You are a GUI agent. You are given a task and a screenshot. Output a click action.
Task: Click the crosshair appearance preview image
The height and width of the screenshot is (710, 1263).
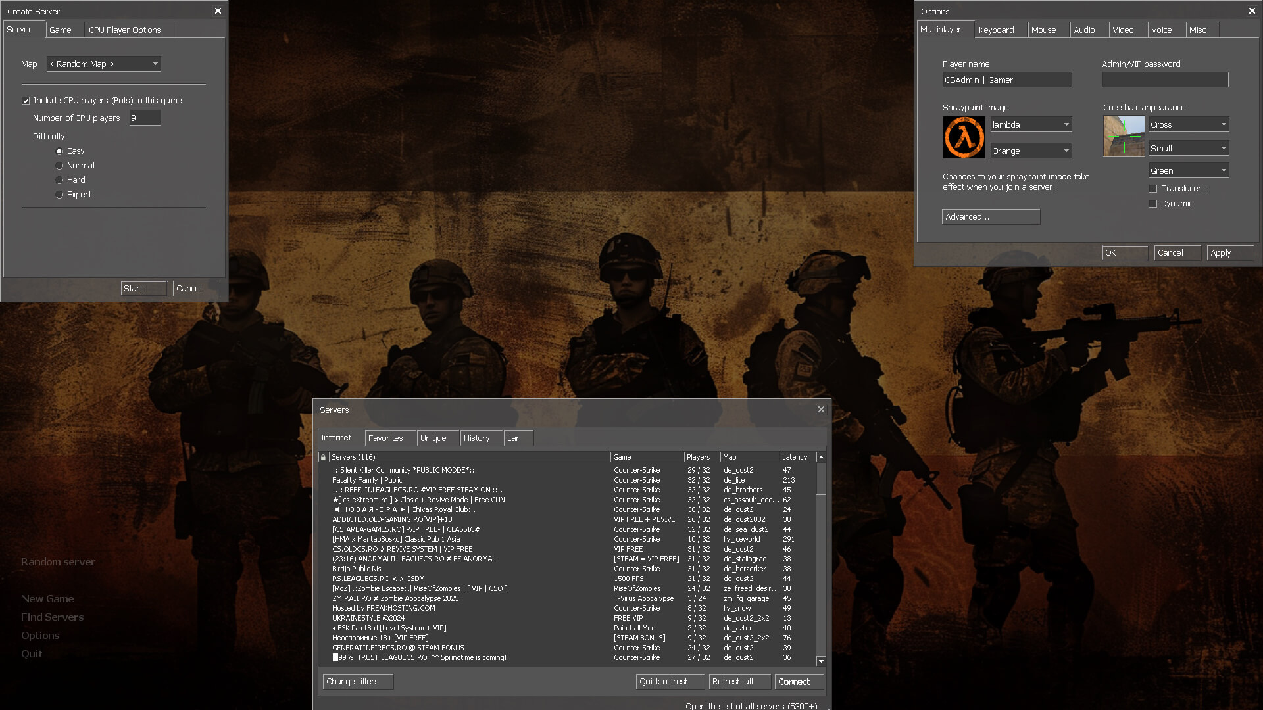pyautogui.click(x=1124, y=137)
